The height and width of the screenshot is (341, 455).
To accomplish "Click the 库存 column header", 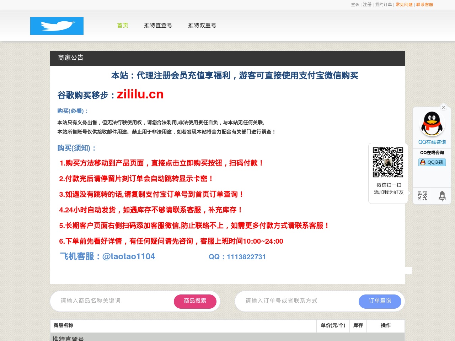I will (358, 325).
